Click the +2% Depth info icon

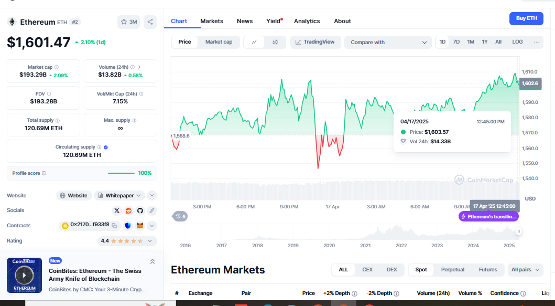coord(355,293)
